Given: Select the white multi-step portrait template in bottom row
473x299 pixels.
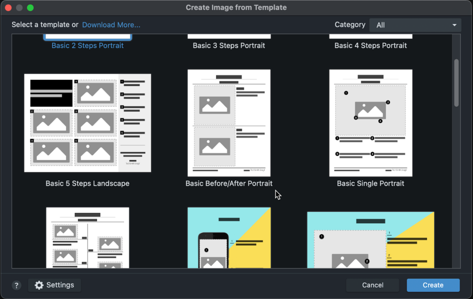Looking at the screenshot, I should click(x=87, y=238).
